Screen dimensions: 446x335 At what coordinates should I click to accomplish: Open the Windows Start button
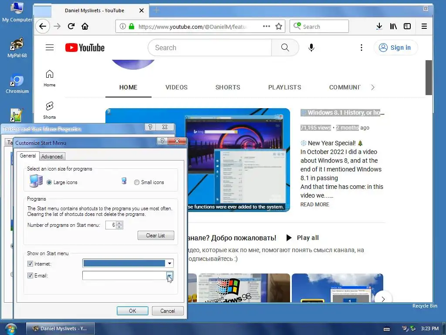point(10,329)
